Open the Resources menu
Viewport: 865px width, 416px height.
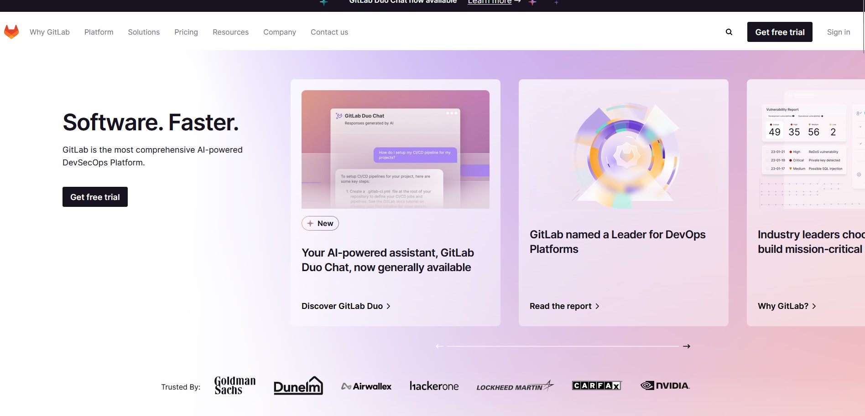point(231,32)
